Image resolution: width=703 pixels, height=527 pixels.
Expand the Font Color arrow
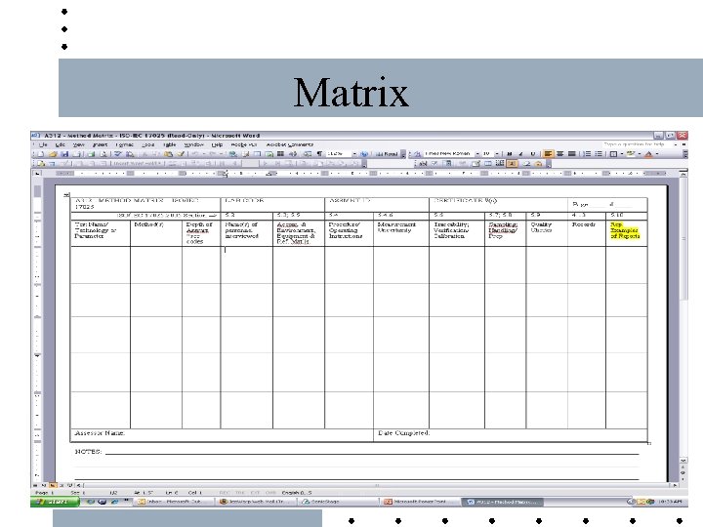tap(657, 154)
